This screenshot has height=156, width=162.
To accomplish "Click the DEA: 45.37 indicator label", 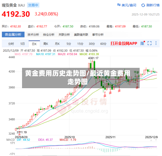I will tap(45, 140).
